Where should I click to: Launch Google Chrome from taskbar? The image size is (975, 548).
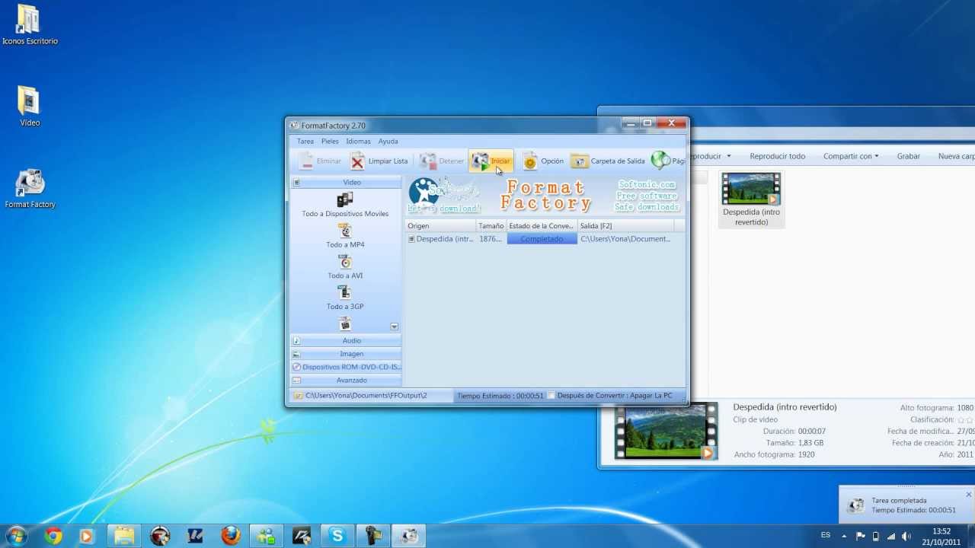53,536
